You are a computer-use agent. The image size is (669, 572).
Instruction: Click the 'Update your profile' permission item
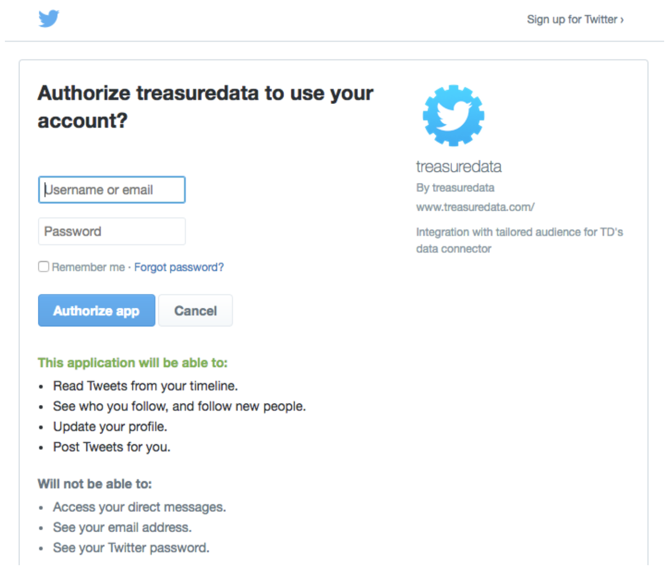(110, 427)
